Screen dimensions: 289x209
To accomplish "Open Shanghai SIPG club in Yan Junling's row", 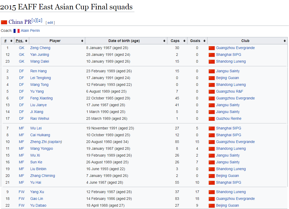I will (x=229, y=55).
